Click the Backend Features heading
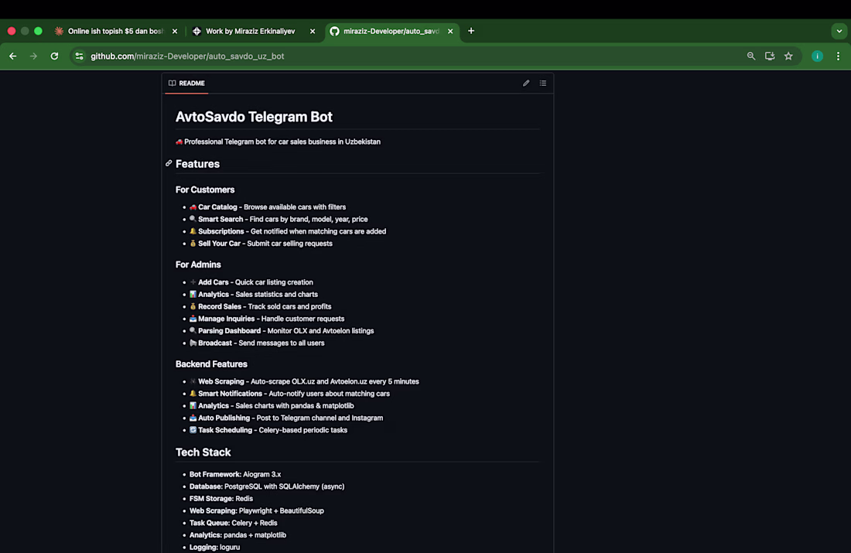The width and height of the screenshot is (851, 553). pyautogui.click(x=211, y=364)
